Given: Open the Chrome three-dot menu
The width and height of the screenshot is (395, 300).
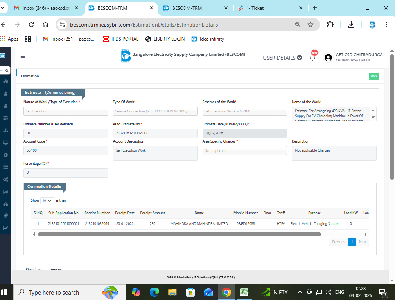Looking at the screenshot, I should point(386,25).
